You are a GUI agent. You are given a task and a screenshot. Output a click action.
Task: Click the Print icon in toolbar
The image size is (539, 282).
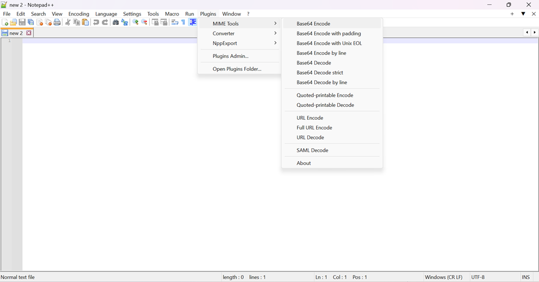57,23
